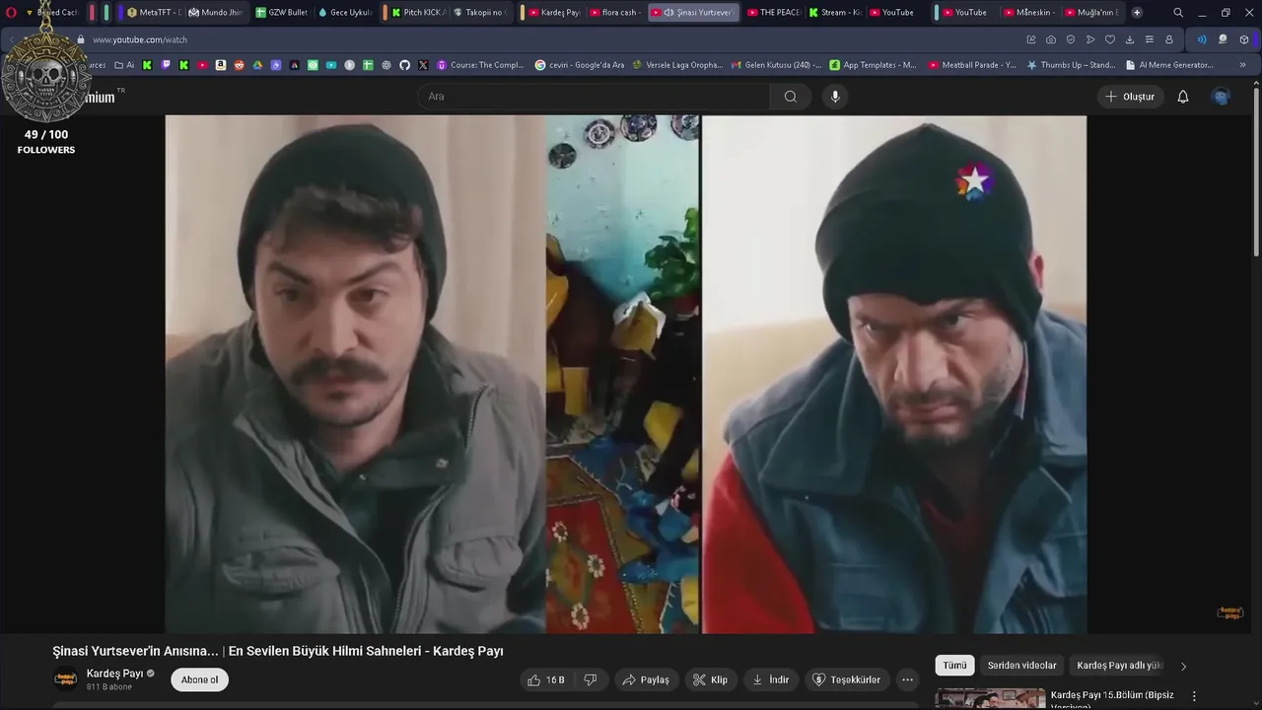Open the GitHub bookmark icon
The height and width of the screenshot is (710, 1262).
[404, 65]
